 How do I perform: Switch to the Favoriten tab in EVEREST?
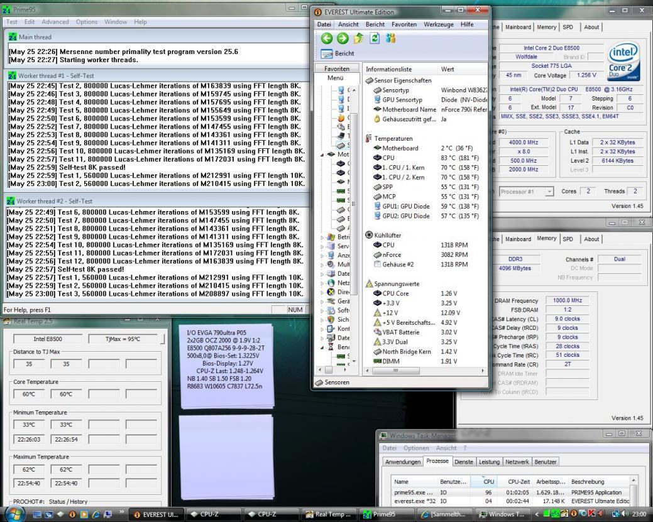[337, 68]
